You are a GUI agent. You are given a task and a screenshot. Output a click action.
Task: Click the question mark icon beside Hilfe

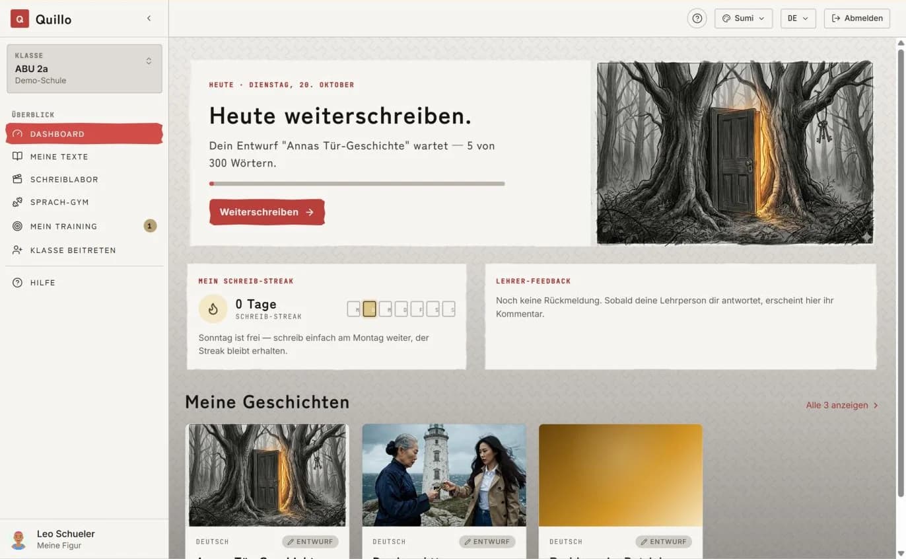(17, 283)
